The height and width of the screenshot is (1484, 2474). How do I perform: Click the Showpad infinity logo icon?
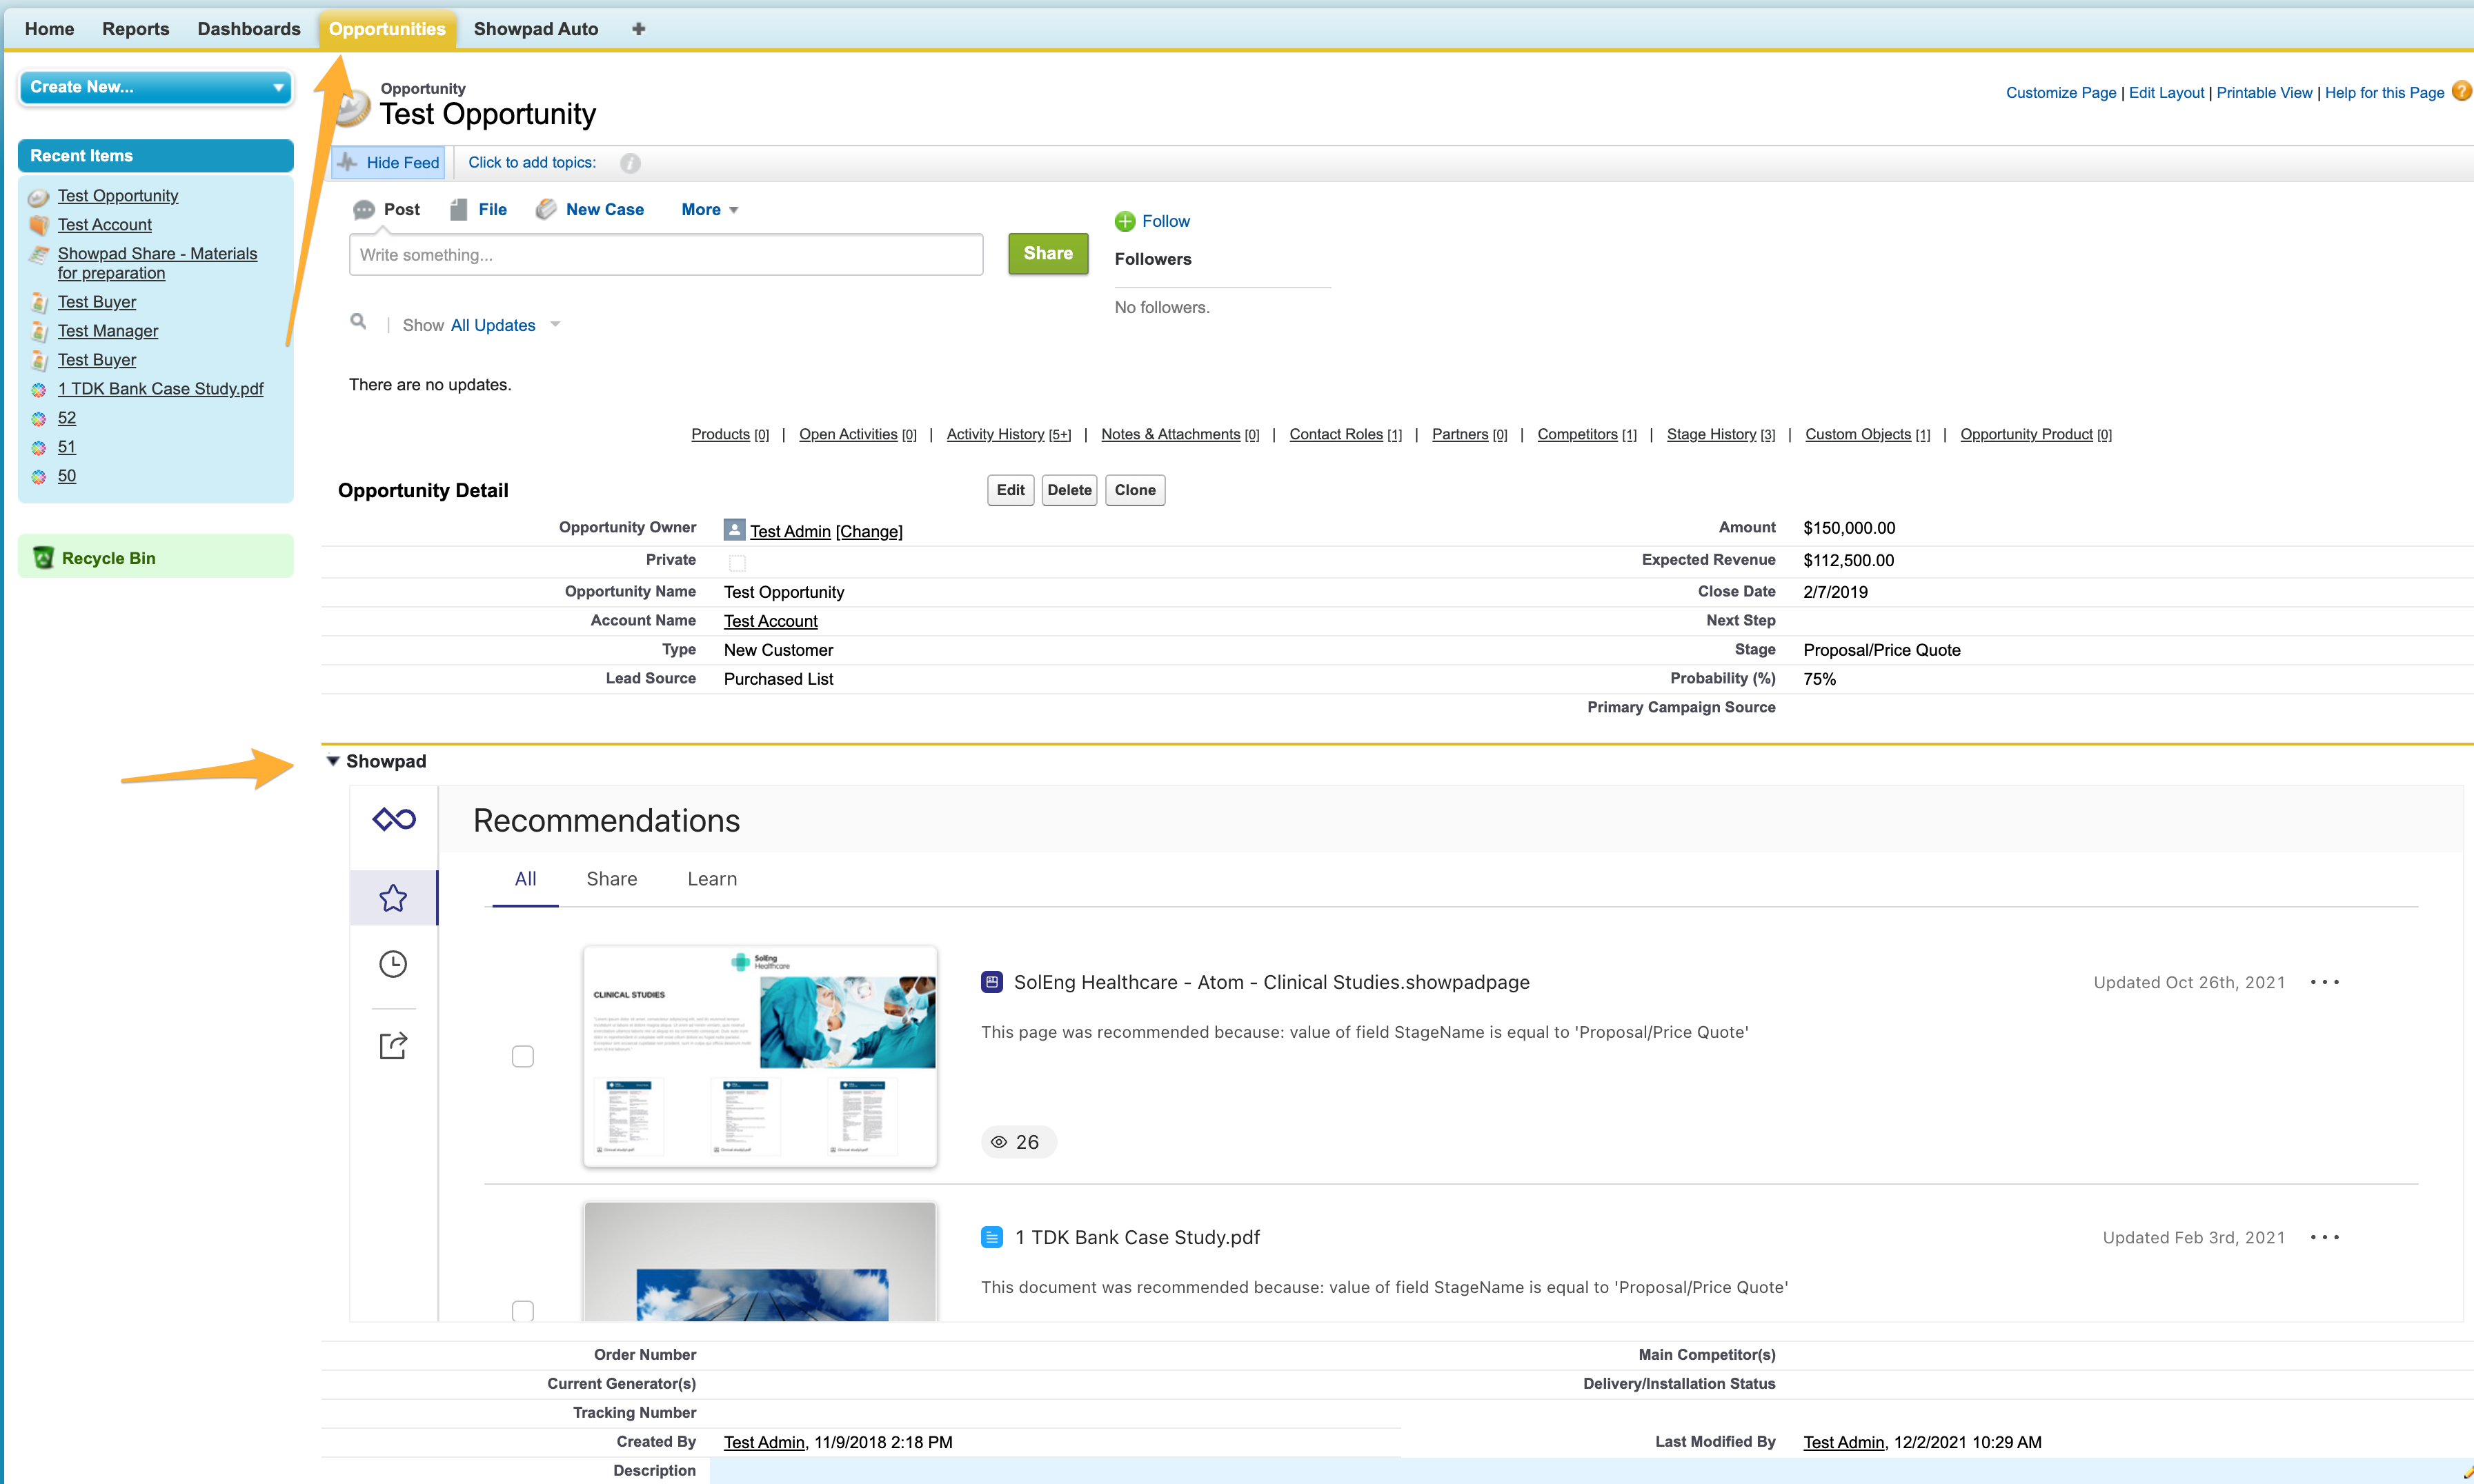click(393, 818)
